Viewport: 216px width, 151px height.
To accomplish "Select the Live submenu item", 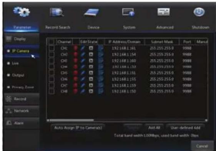I will click(x=15, y=63).
